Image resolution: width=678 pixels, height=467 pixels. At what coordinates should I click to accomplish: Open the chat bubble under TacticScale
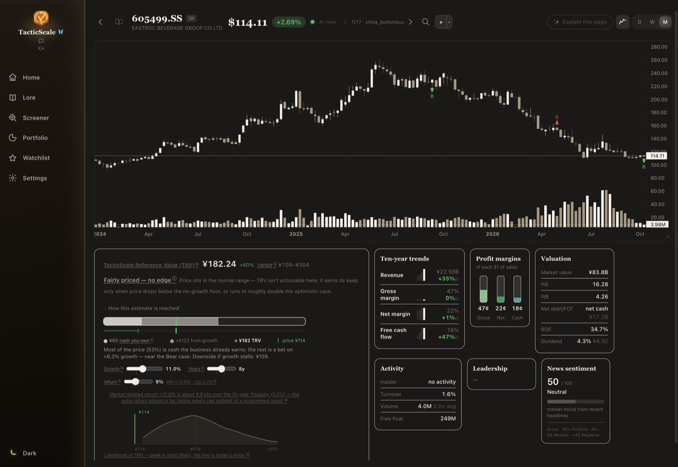click(41, 41)
